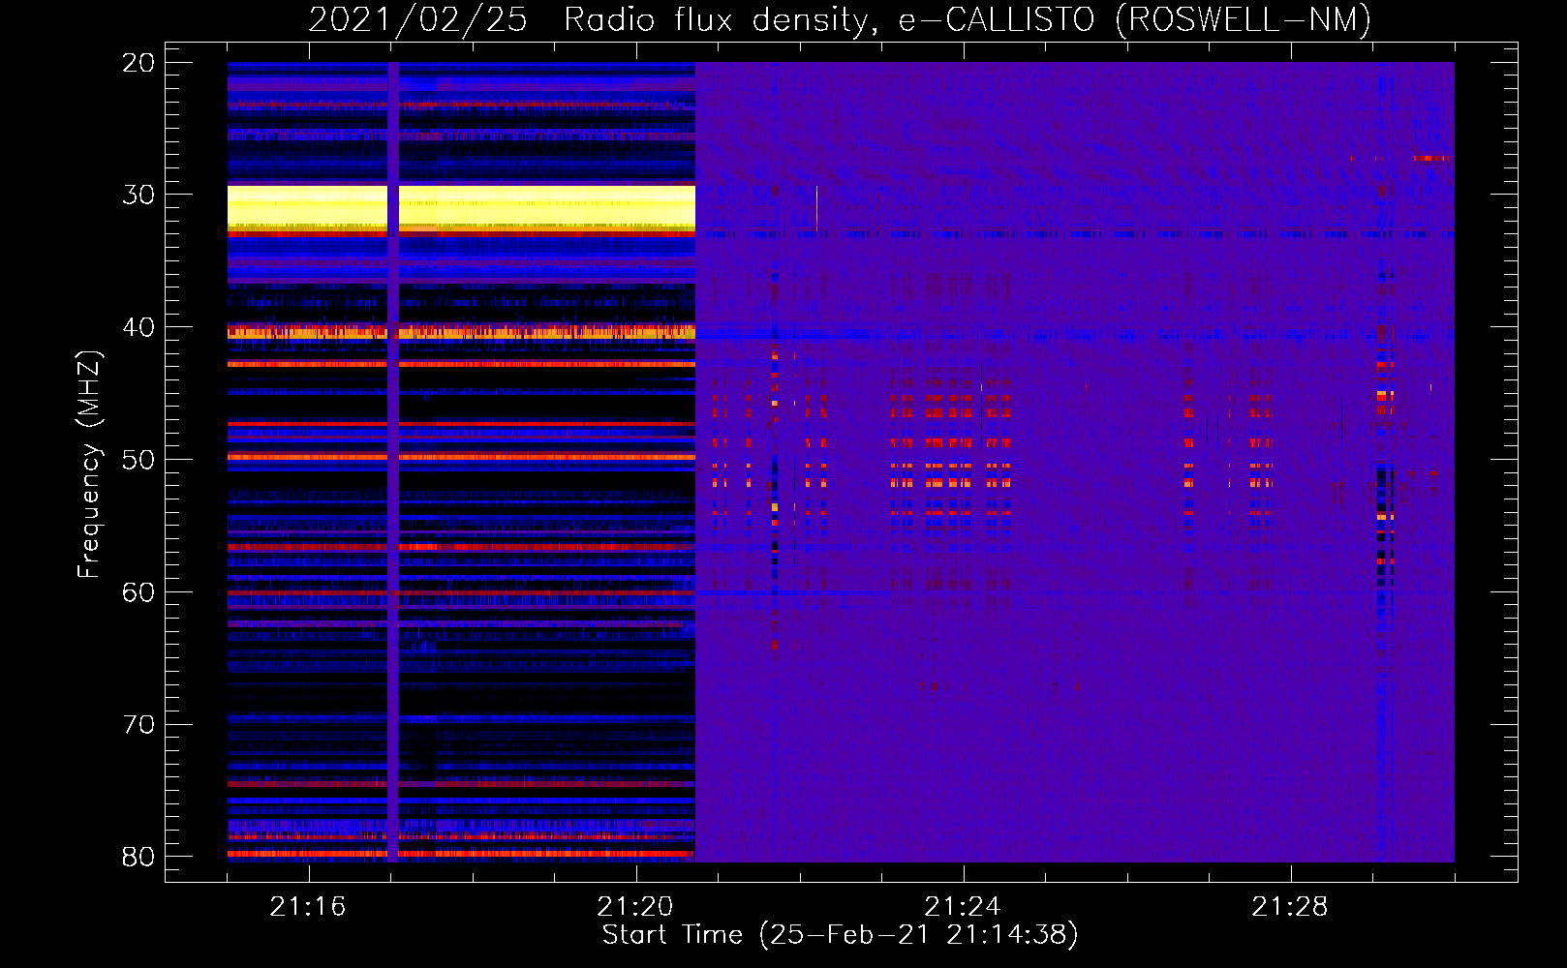The width and height of the screenshot is (1567, 968).
Task: Click the 21:28 time tick label
Action: click(1290, 907)
